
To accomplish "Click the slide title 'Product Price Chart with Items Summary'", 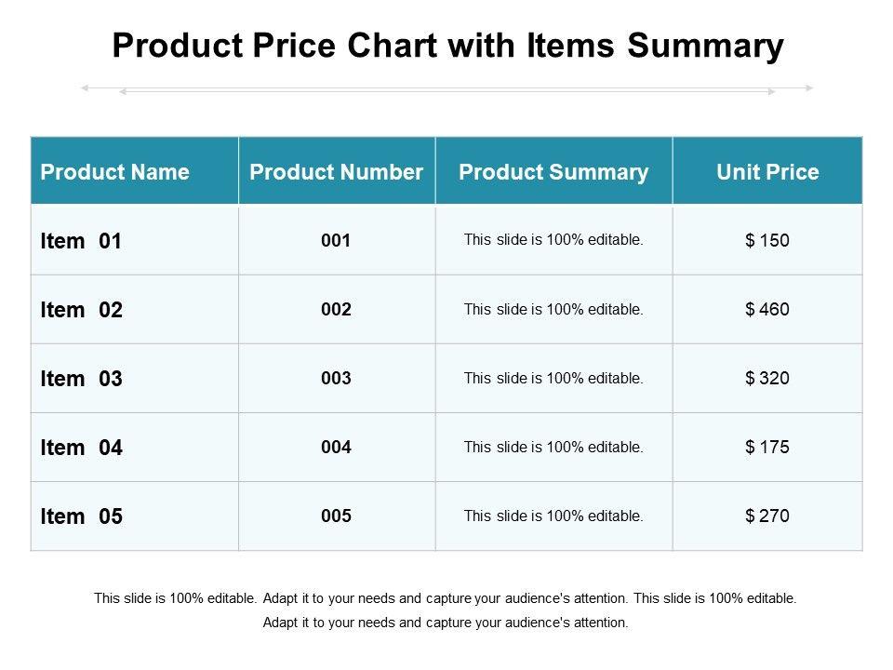I will 446,46.
